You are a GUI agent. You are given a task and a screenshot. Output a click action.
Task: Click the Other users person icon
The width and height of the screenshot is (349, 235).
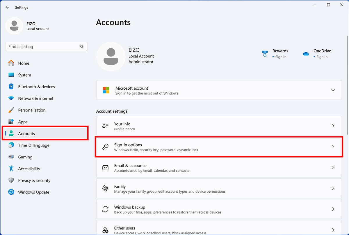click(105, 230)
